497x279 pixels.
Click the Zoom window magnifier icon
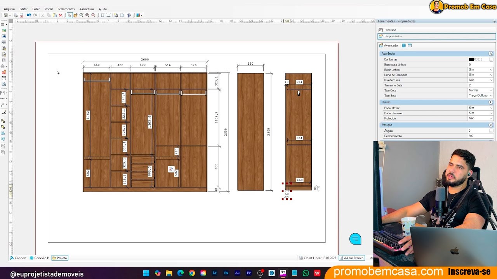(x=82, y=15)
